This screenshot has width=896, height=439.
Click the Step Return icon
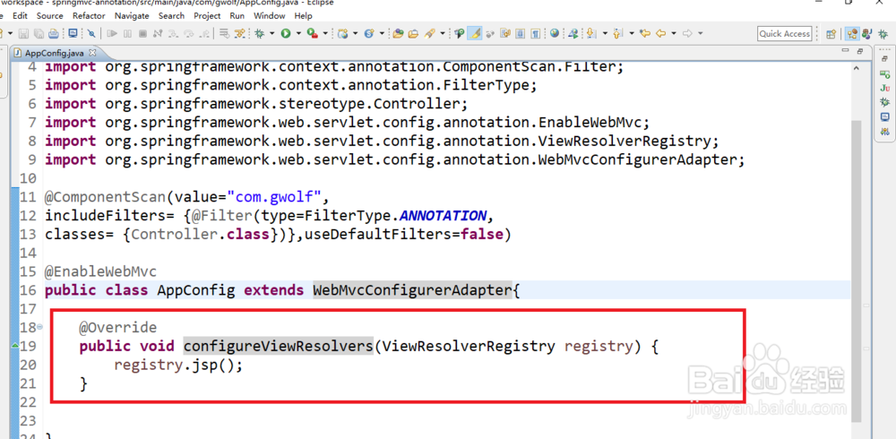pyautogui.click(x=204, y=34)
